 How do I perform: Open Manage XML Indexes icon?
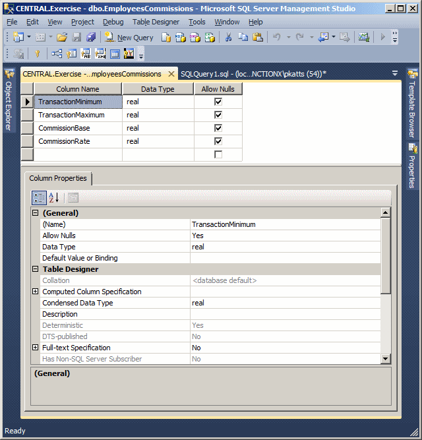coord(100,53)
